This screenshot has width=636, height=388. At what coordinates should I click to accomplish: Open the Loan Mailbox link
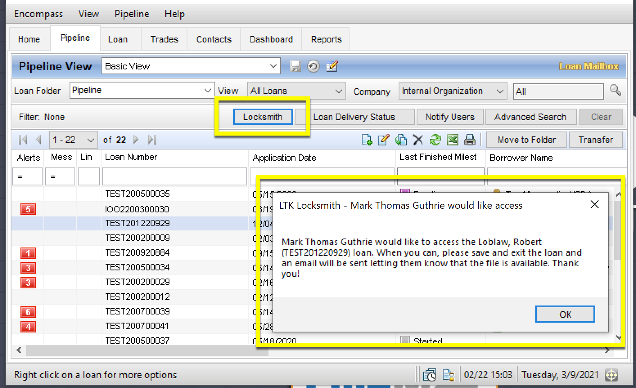pos(589,66)
